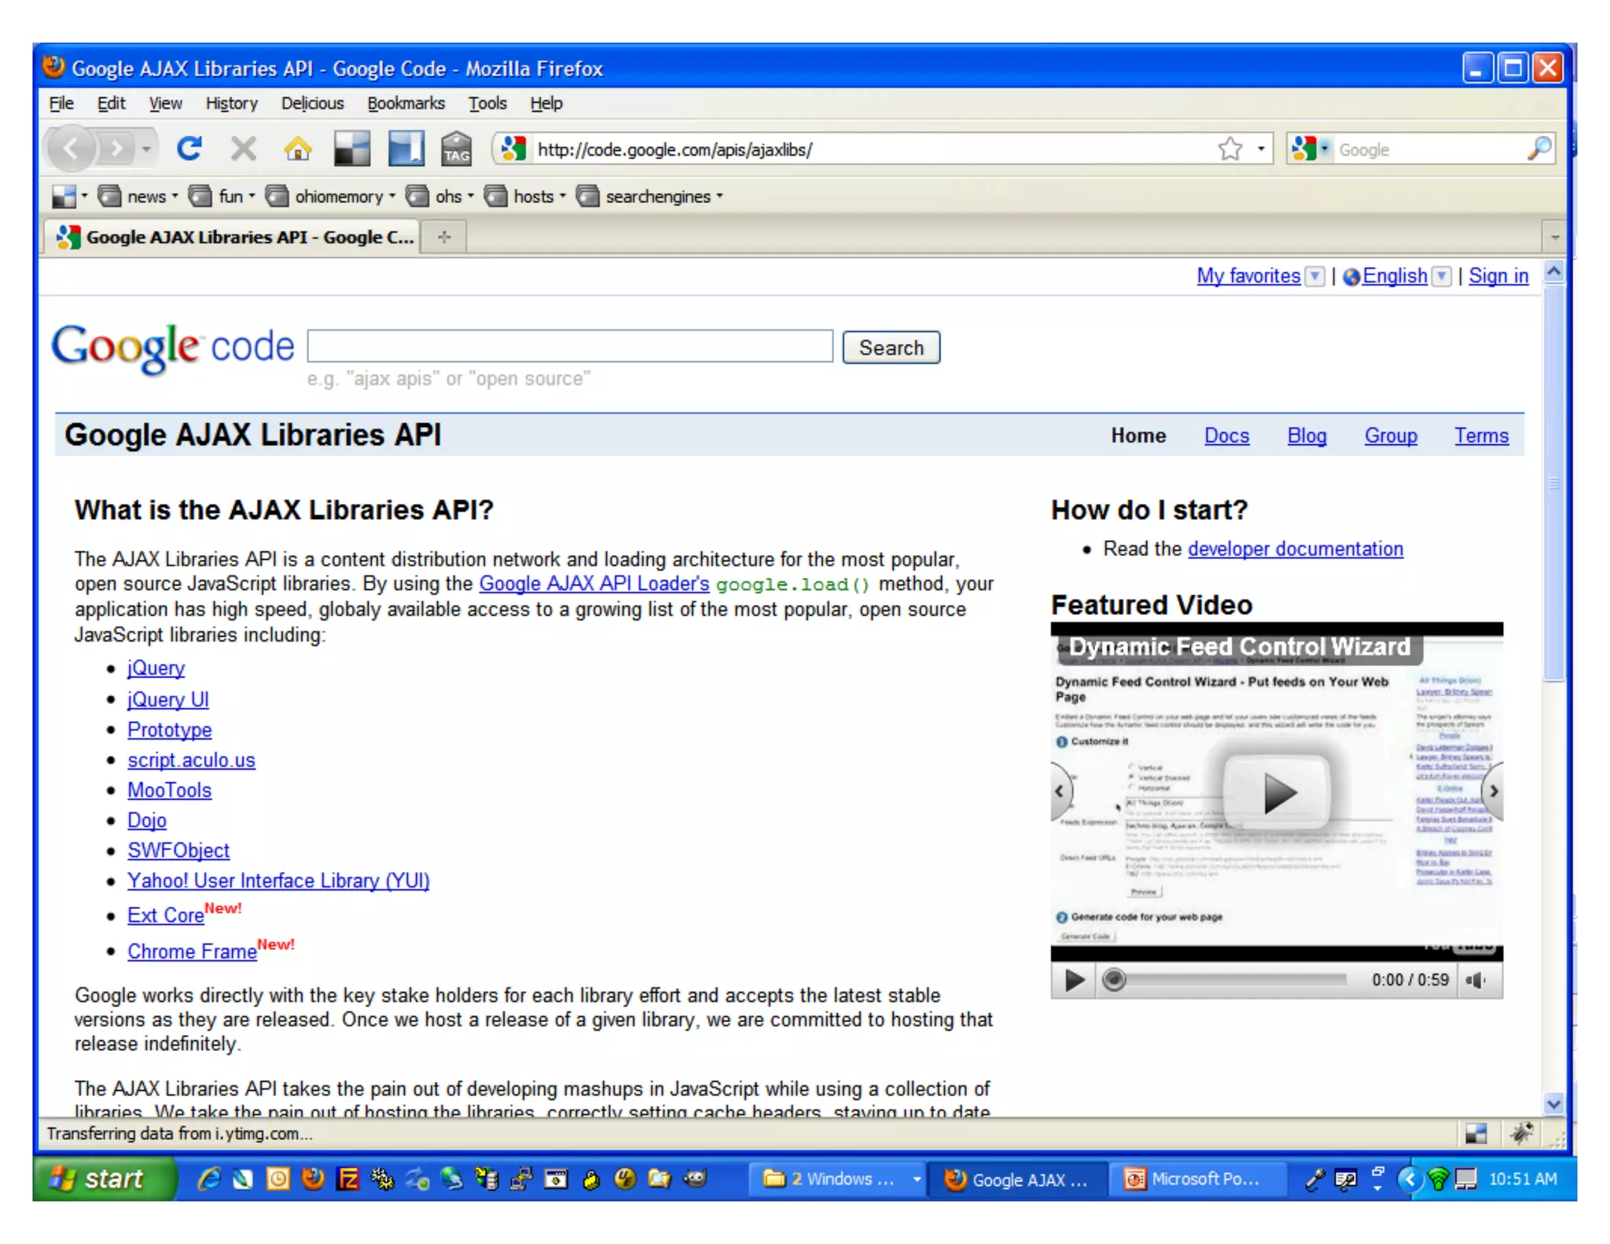This screenshot has height=1244, width=1610.
Task: Expand the news bookmarks folder
Action: 145,197
